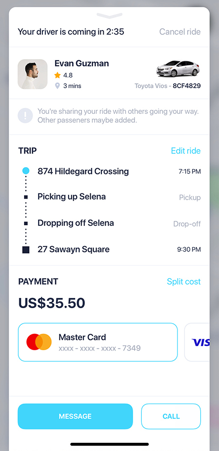Viewport: 219px width, 451px height.
Task: Tap the MESSAGE button
Action: (75, 416)
